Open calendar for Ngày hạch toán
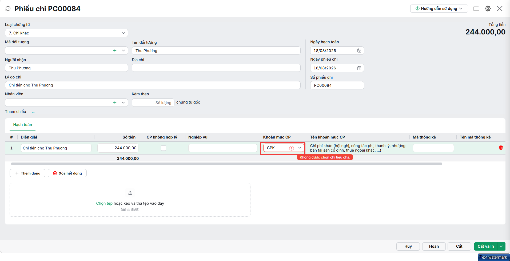 359,51
